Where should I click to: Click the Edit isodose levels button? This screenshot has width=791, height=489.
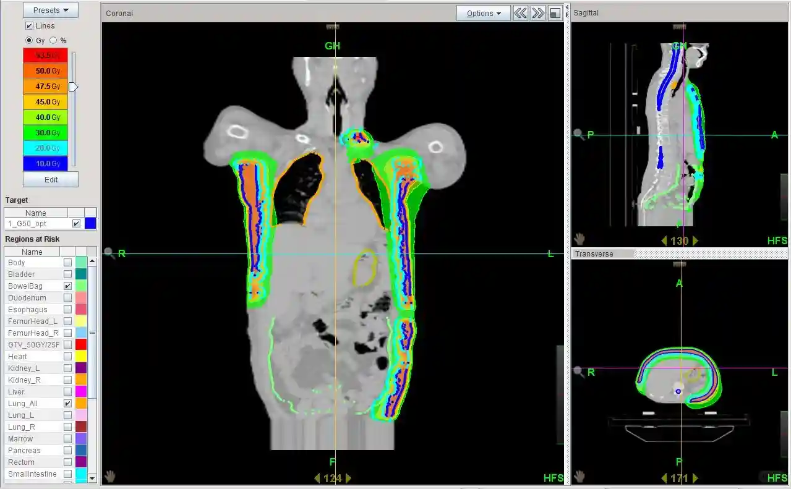tap(51, 179)
